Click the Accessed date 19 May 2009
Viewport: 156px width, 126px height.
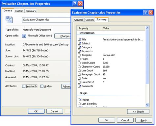click(x=36, y=77)
